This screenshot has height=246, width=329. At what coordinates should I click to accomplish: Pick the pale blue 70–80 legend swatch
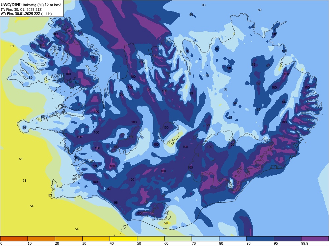click(x=205, y=239)
